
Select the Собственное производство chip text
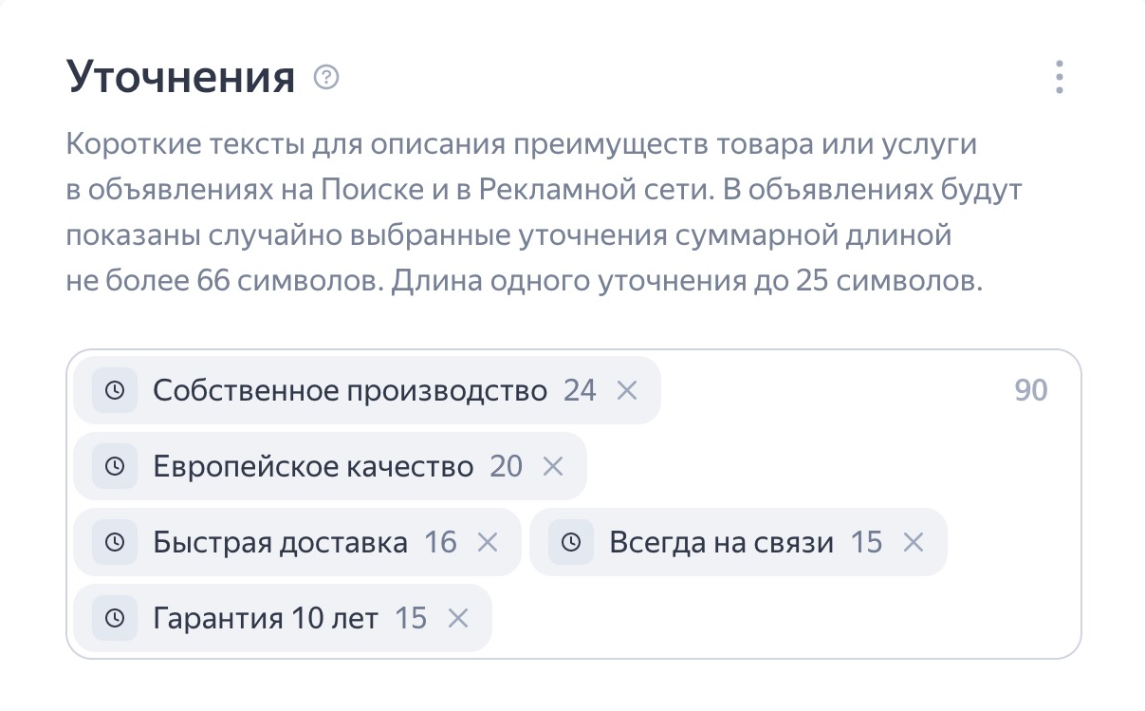pyautogui.click(x=350, y=391)
